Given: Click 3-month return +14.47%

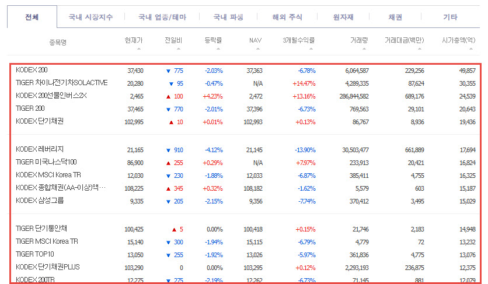Looking at the screenshot, I should [304, 83].
